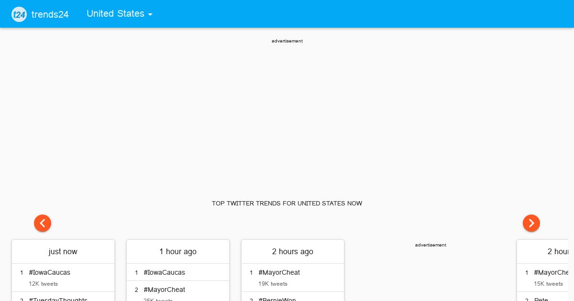
Task: Open #IowaCaucas in the just now list
Action: (x=49, y=272)
